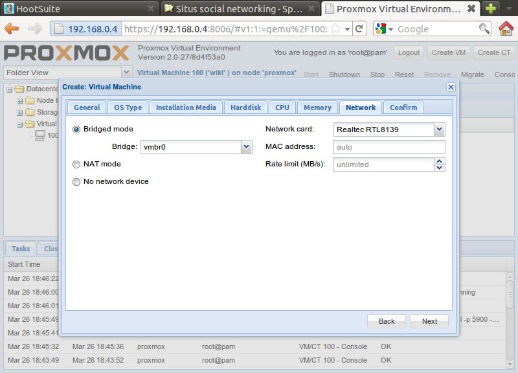Increase the Rate limit with up arrow
518x373 pixels.
(440, 161)
